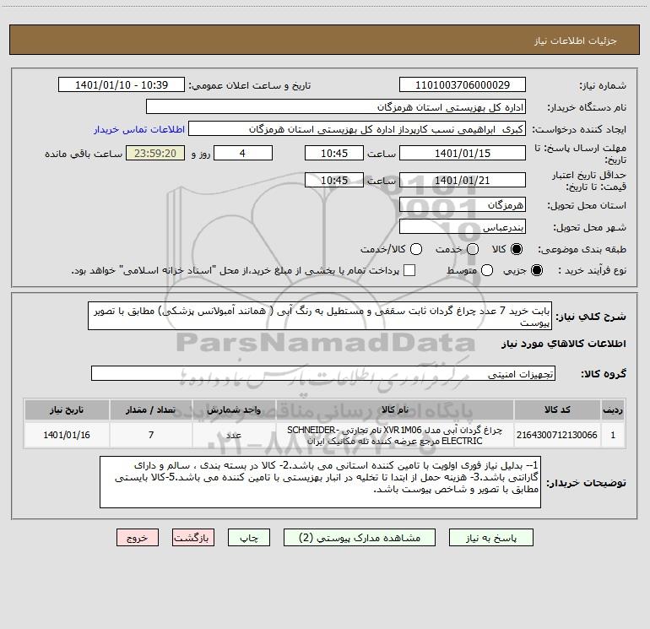
Task: Click the response deadline time 10:45 field
Action: tap(334, 153)
